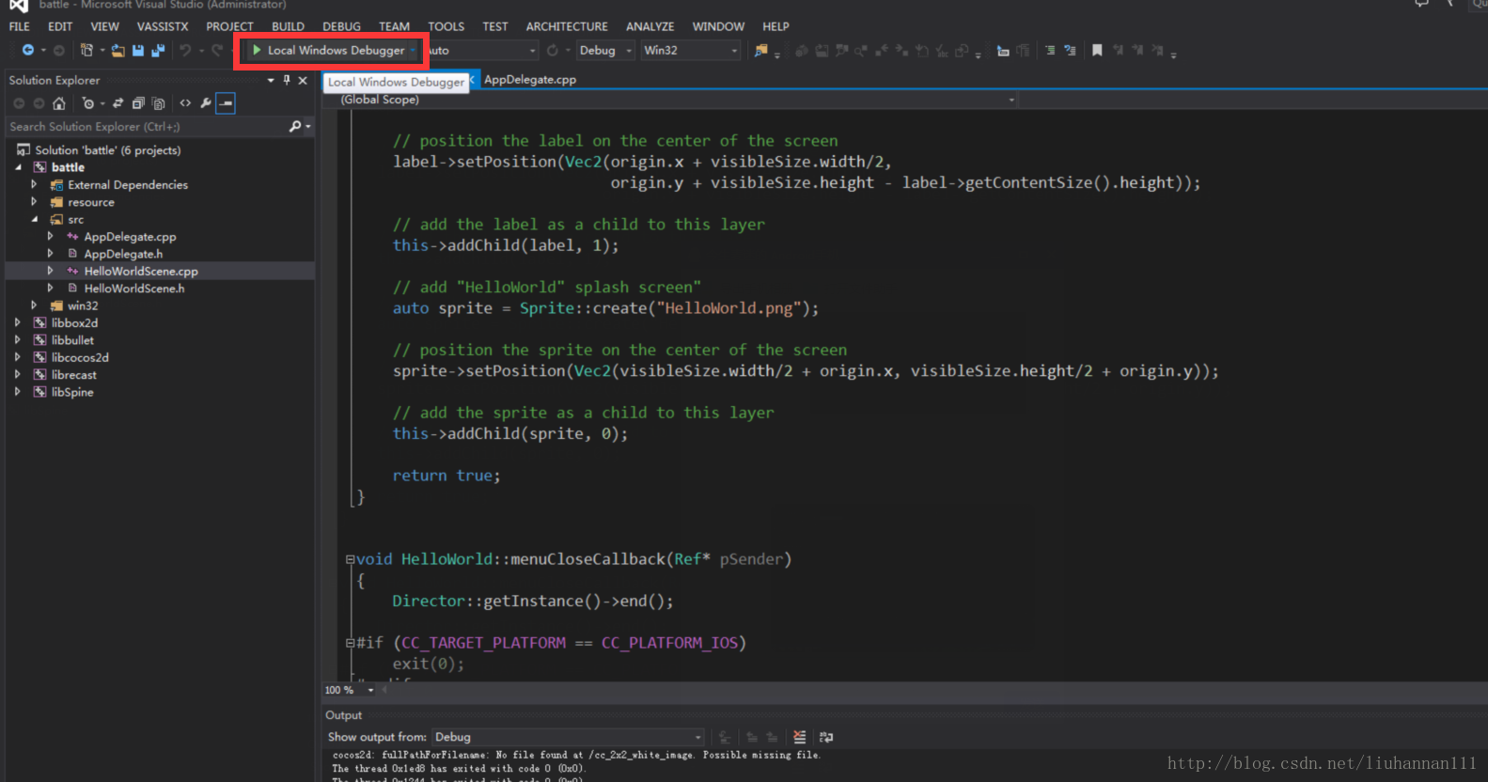Image resolution: width=1488 pixels, height=782 pixels.
Task: Open the Show output from Debug dropdown
Action: (x=569, y=737)
